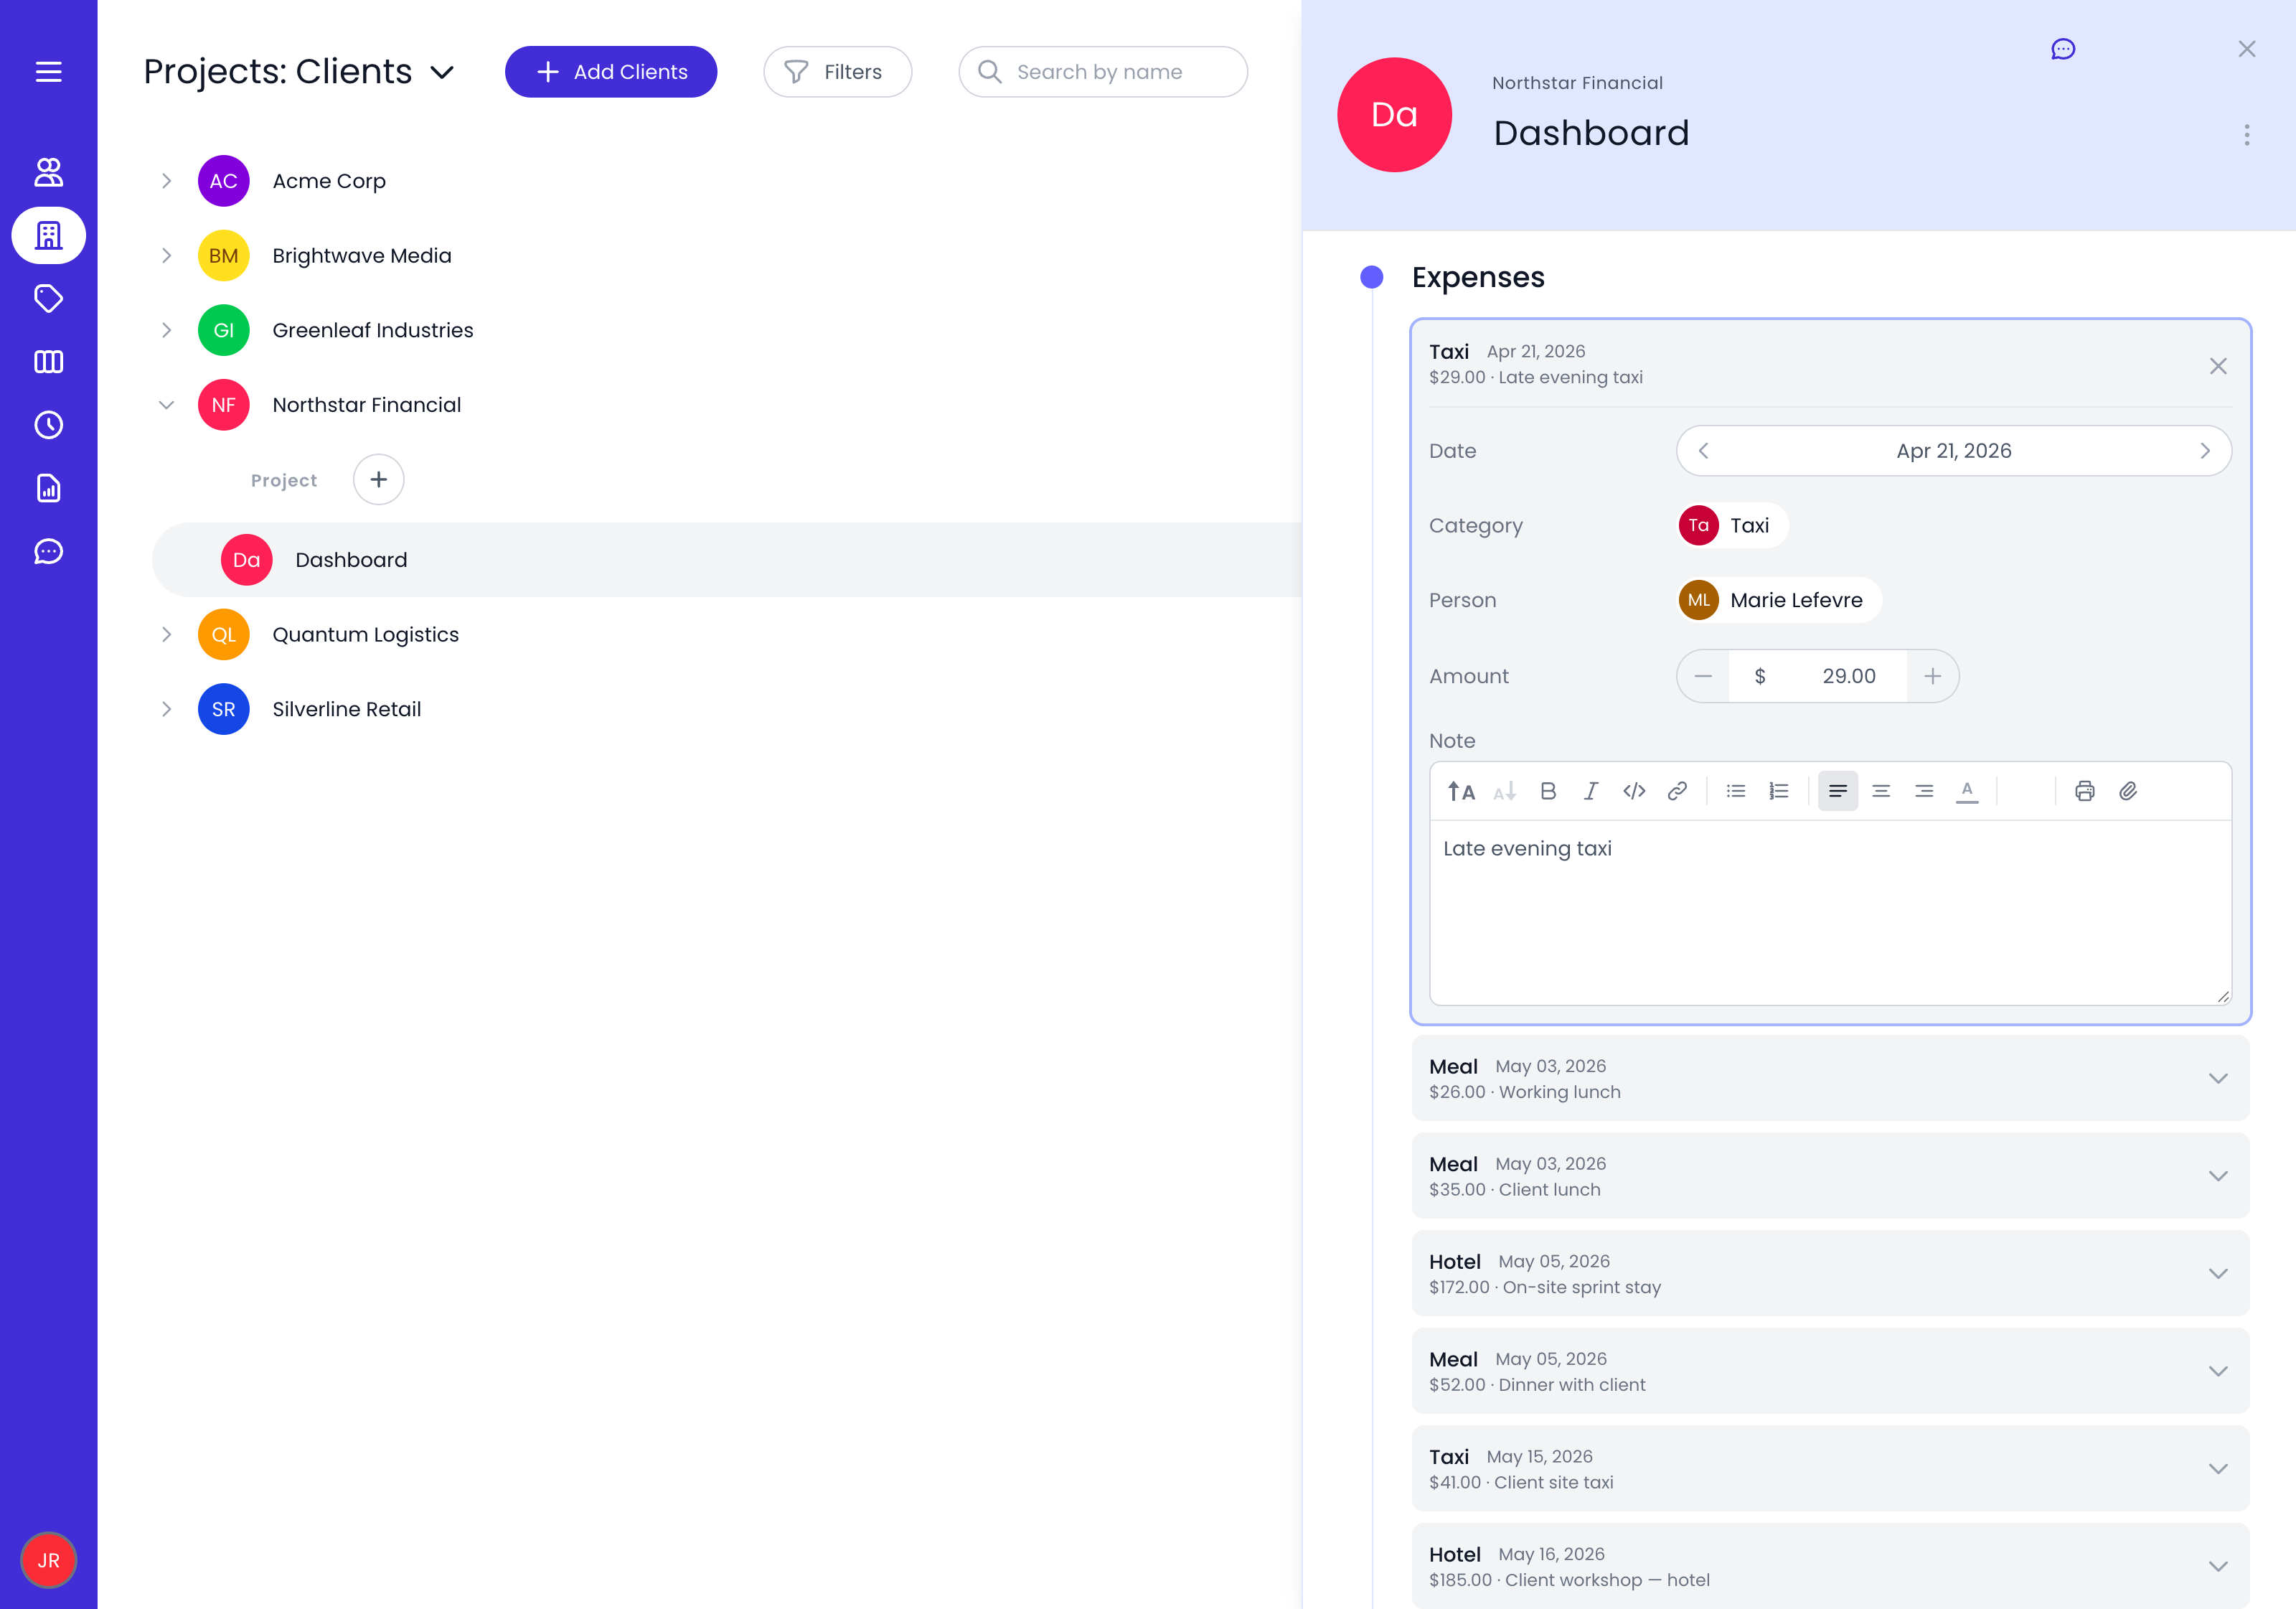Open the reports document icon in the sidebar
This screenshot has height=1609, width=2296.
point(48,488)
